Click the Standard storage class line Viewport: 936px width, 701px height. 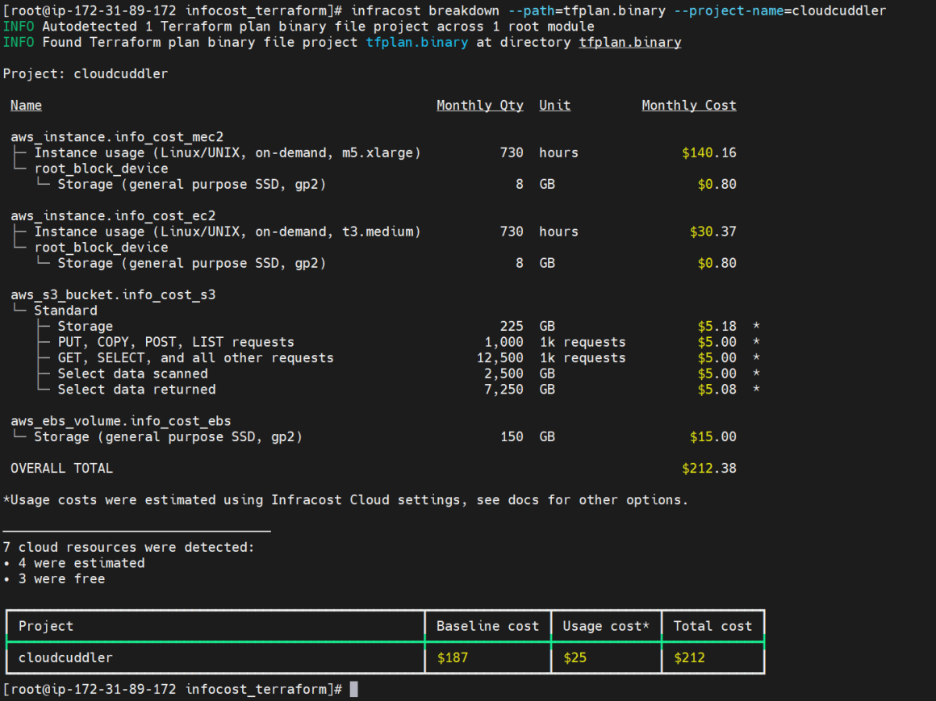pyautogui.click(x=65, y=311)
